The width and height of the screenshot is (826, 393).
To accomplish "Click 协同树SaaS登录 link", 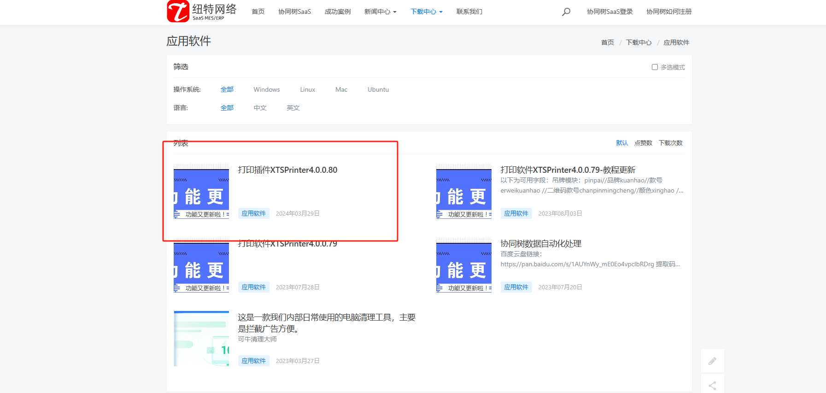I will (610, 12).
